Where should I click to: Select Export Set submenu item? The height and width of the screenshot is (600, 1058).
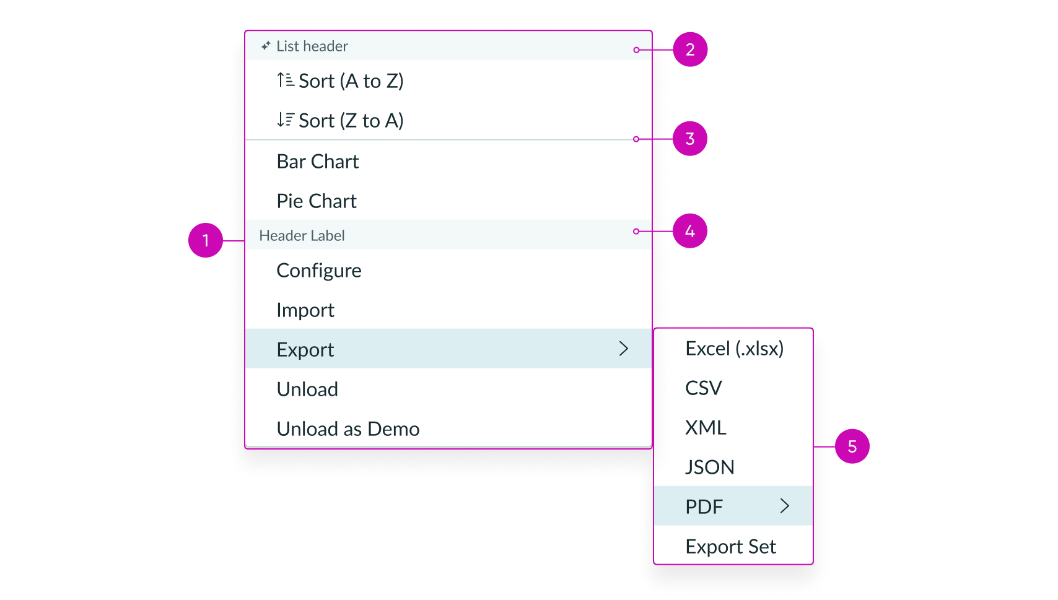(x=730, y=547)
